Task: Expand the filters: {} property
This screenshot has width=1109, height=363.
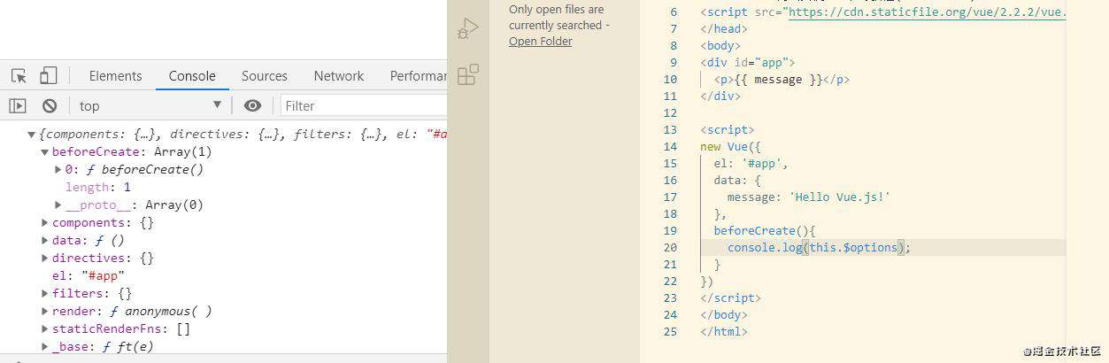Action: pyautogui.click(x=45, y=293)
